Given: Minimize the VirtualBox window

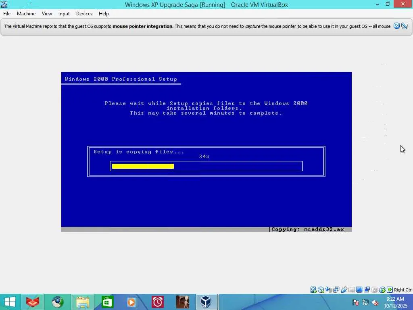Looking at the screenshot, I should 378,4.
